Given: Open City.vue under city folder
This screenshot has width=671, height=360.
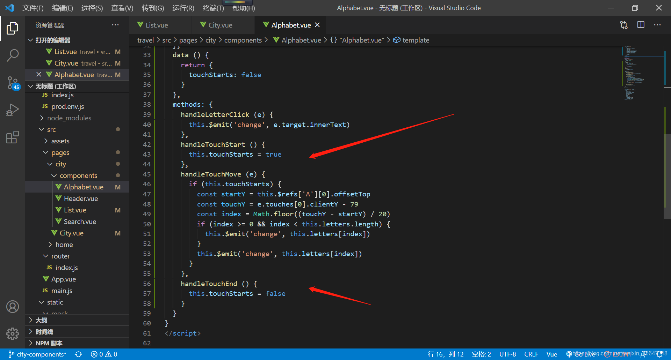Looking at the screenshot, I should pyautogui.click(x=77, y=233).
